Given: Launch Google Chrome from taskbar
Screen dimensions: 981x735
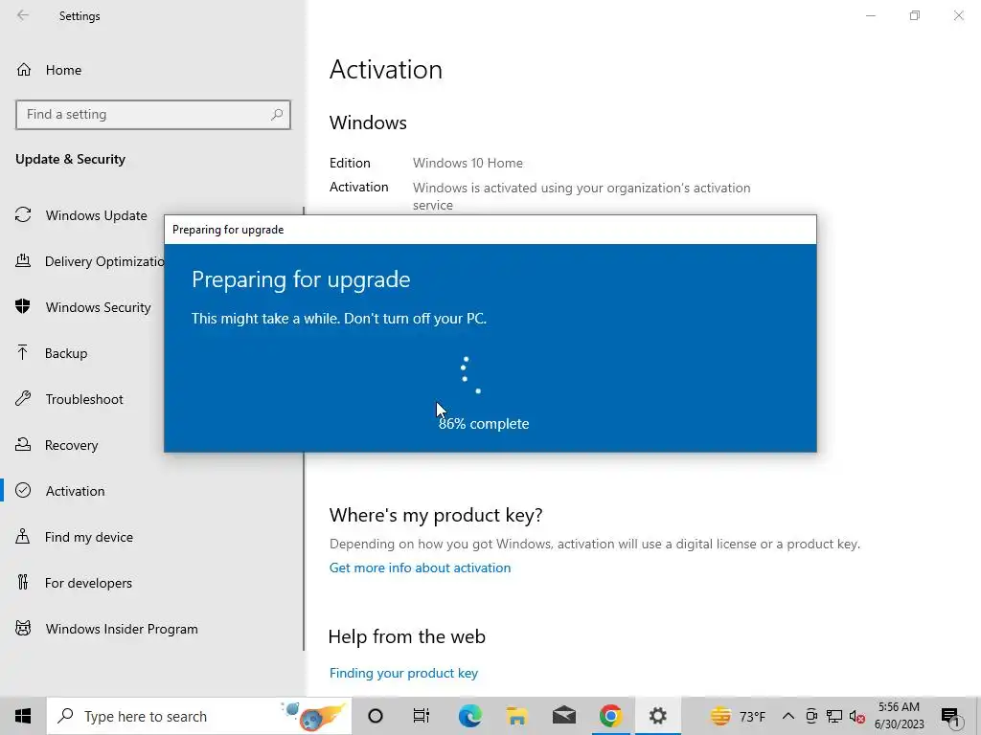Looking at the screenshot, I should tap(610, 716).
